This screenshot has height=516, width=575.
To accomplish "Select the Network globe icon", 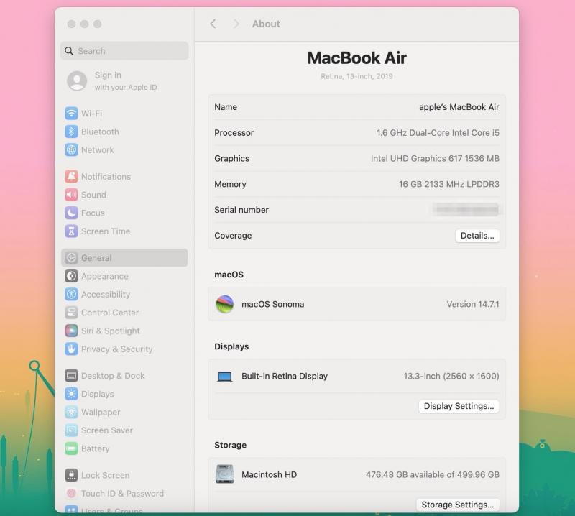I will [71, 150].
